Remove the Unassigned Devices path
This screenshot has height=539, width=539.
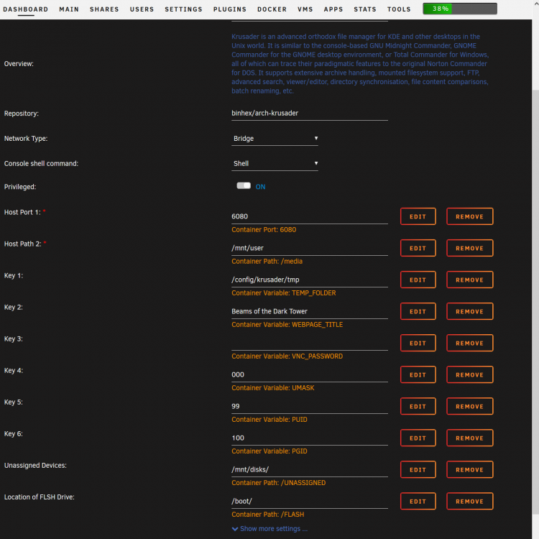click(x=469, y=469)
